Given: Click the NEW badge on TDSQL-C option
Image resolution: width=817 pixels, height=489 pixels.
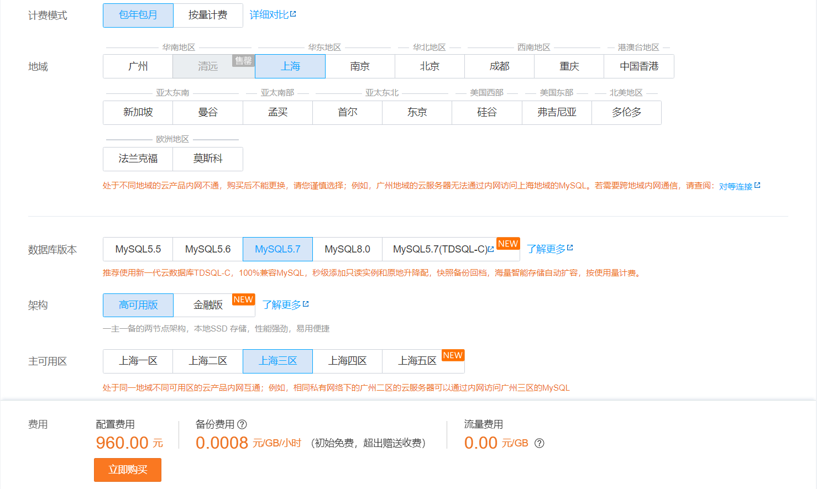Looking at the screenshot, I should point(508,244).
